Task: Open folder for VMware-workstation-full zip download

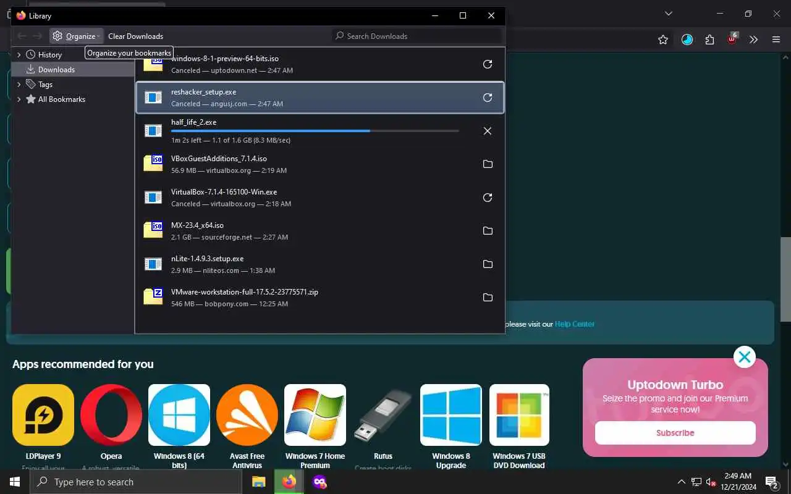Action: click(x=488, y=298)
